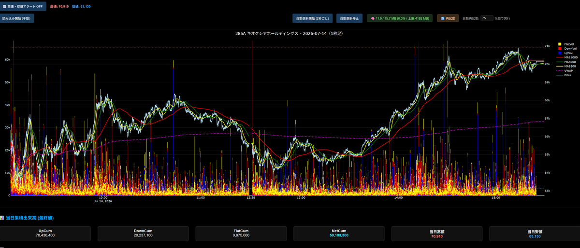Click the 安値: 63,130 text at top
580x248 pixels.
[81, 6]
